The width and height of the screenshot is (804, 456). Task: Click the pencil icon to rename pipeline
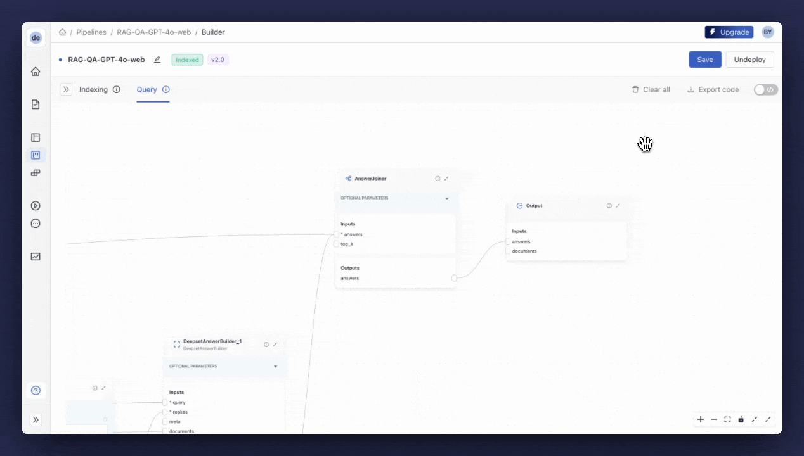pyautogui.click(x=157, y=60)
